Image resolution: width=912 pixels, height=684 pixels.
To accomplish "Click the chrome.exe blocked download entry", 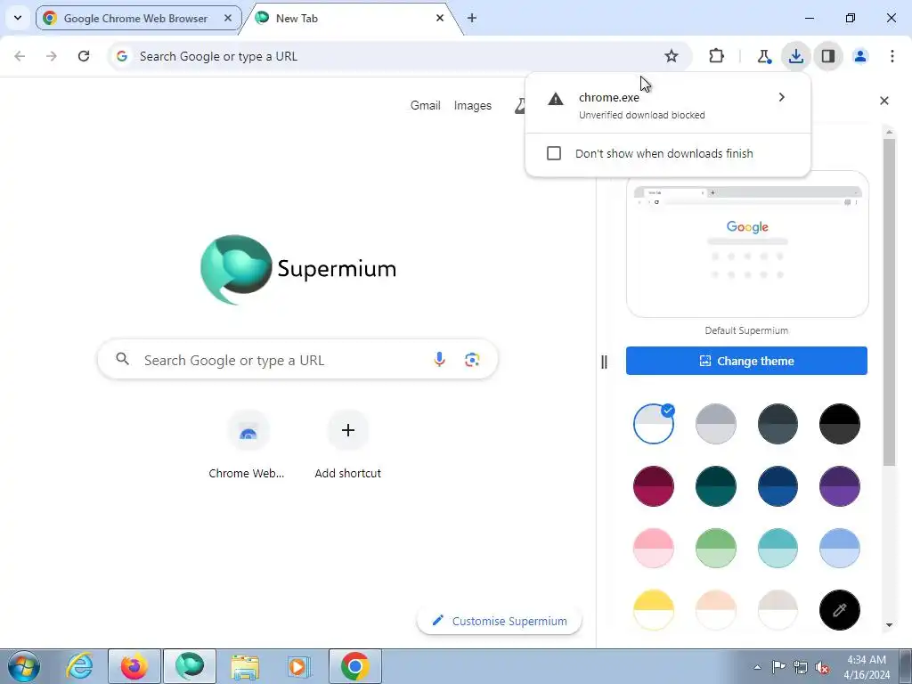I will [x=668, y=105].
